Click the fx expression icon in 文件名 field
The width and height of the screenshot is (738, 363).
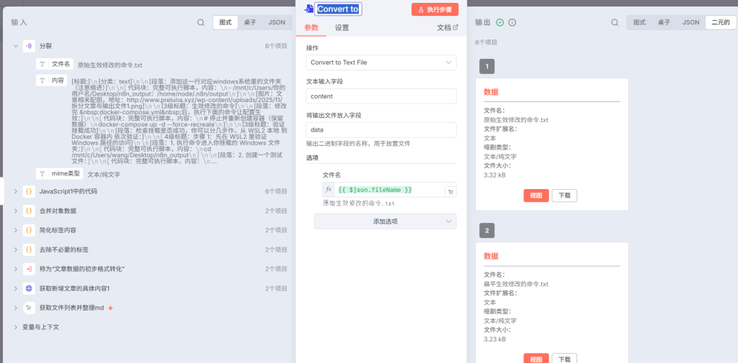[x=329, y=190]
